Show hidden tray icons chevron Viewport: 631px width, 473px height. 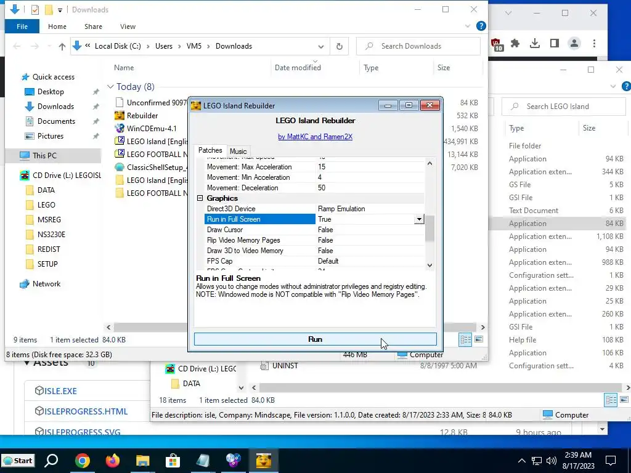click(521, 461)
